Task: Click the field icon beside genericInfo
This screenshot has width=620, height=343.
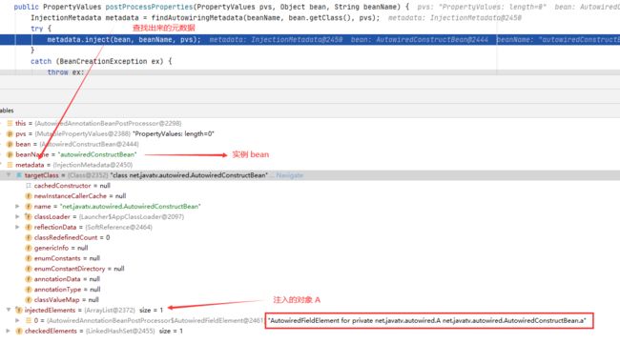Action: [x=28, y=248]
